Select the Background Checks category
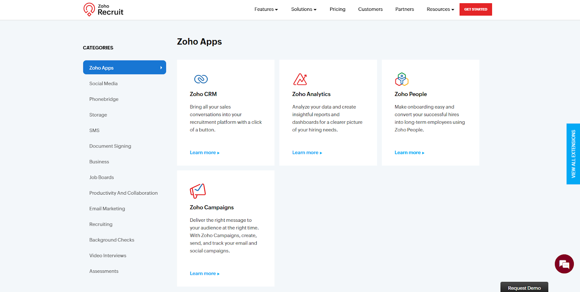This screenshot has width=580, height=292. click(x=112, y=240)
